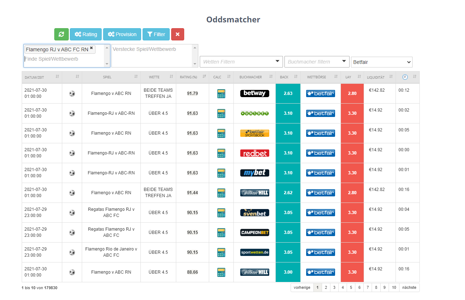Sort table by Wette column
The image size is (465, 300).
point(158,77)
